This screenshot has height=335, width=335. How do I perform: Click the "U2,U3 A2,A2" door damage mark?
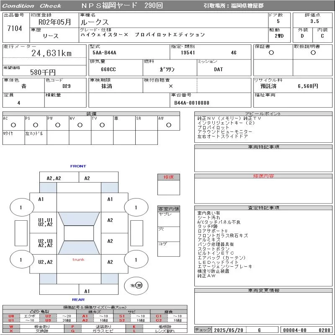[x=45, y=243]
